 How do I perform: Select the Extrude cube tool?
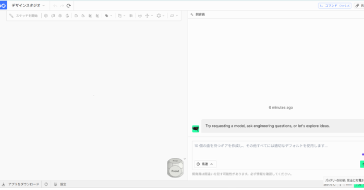(46, 16)
